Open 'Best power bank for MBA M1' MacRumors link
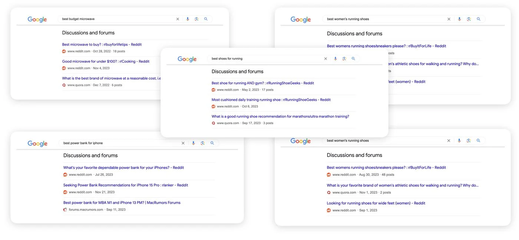This screenshot has height=240, width=519. click(x=122, y=203)
